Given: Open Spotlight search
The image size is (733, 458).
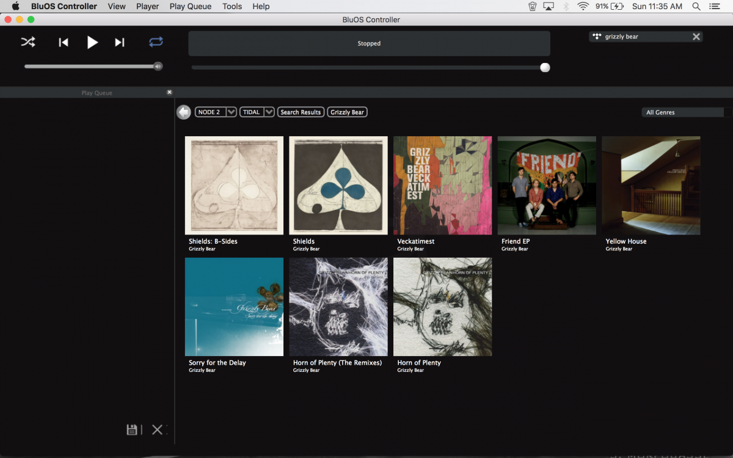Looking at the screenshot, I should (696, 6).
